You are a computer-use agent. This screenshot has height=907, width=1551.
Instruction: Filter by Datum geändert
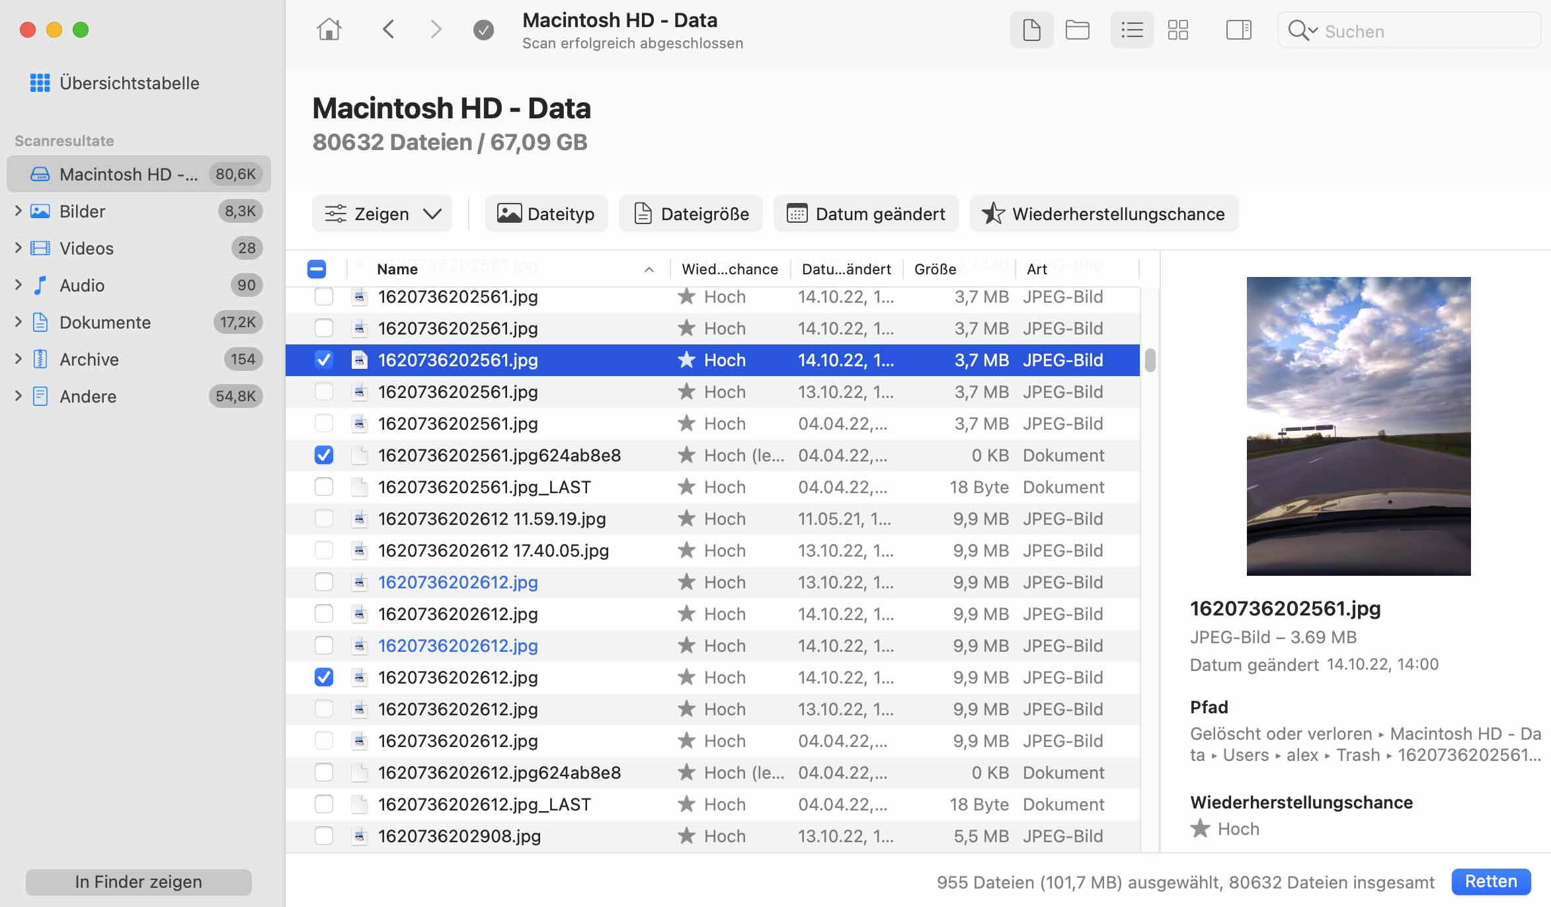[x=866, y=214]
